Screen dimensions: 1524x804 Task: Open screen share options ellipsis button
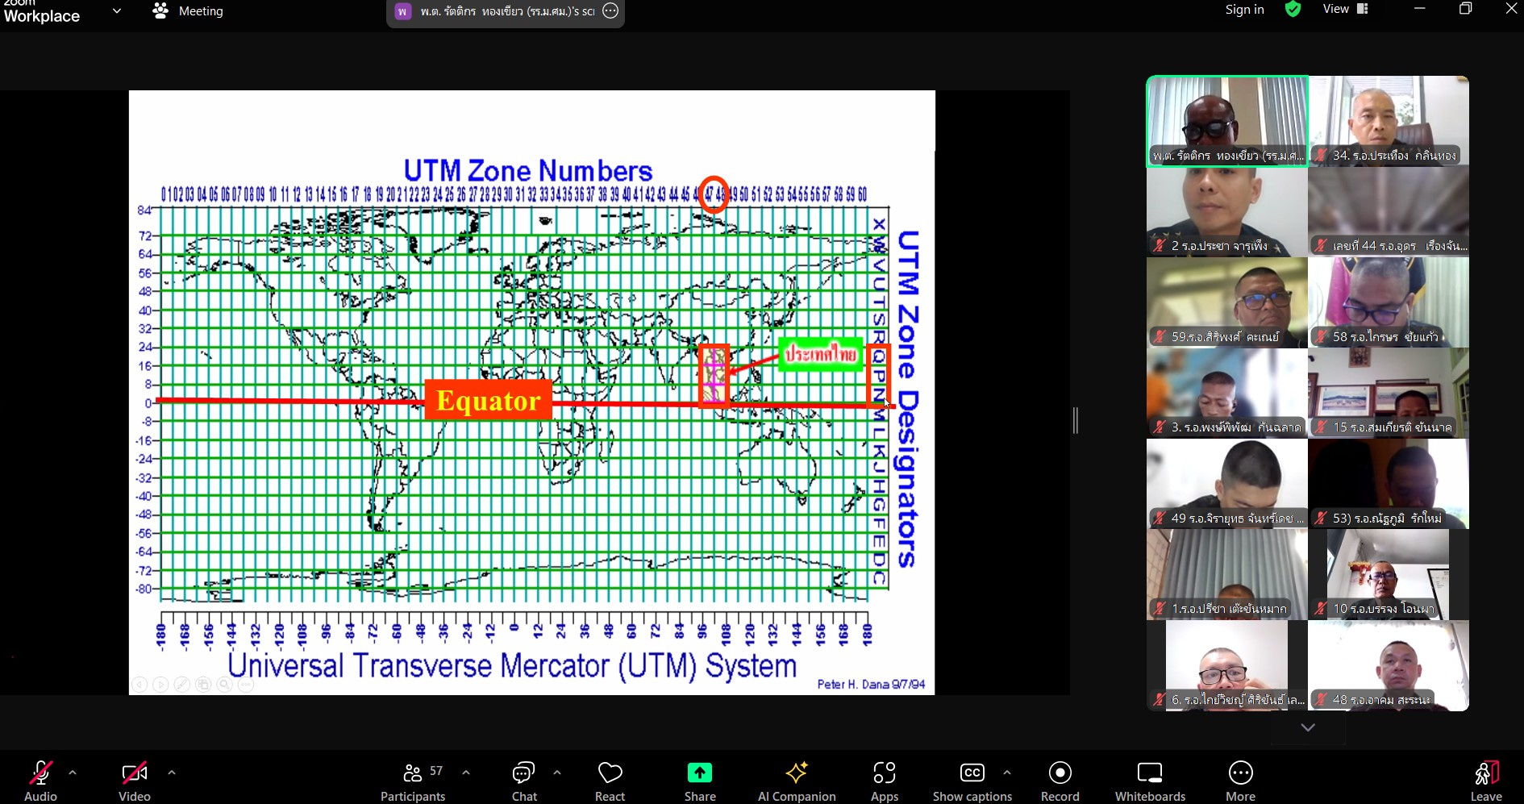pyautogui.click(x=611, y=11)
